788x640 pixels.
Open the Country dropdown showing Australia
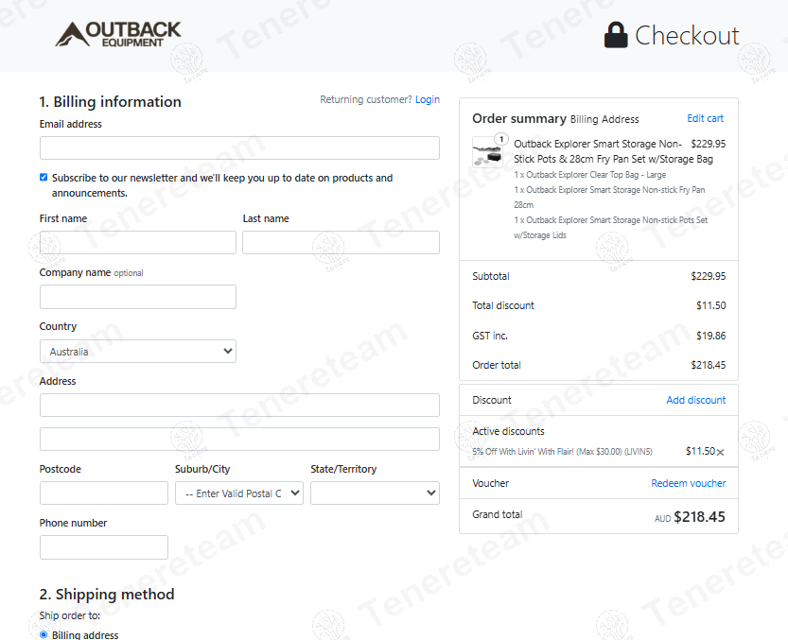[138, 351]
